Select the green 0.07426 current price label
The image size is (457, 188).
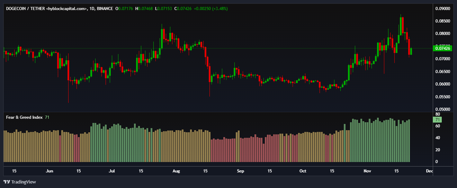(443, 48)
